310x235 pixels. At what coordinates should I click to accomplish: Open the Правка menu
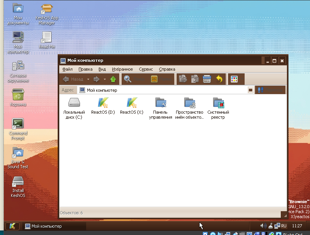pos(85,69)
